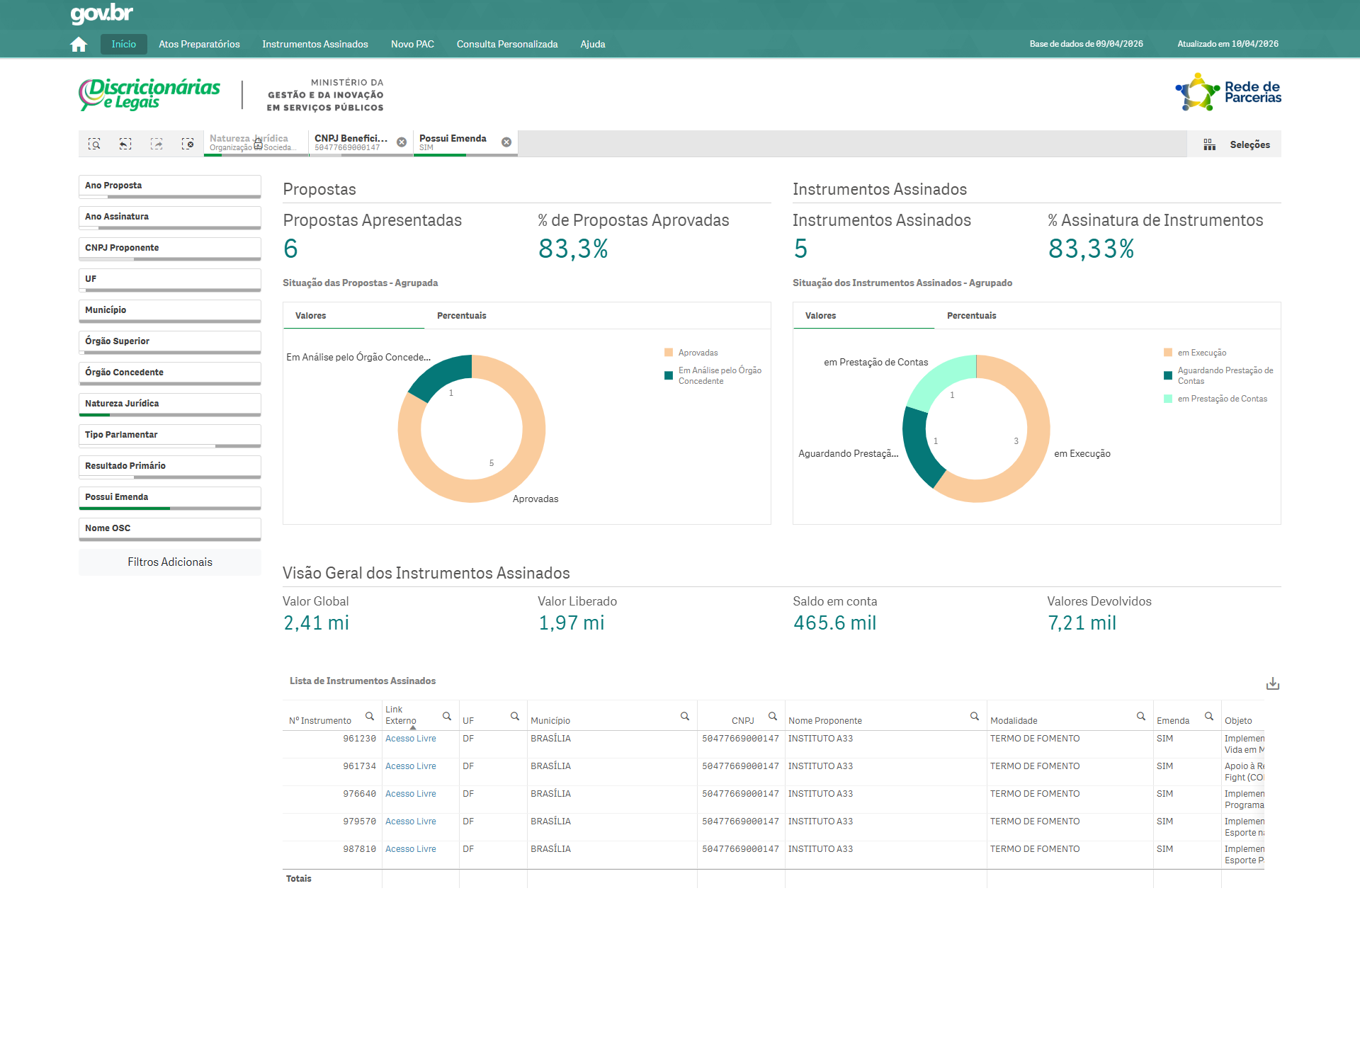Search Nome Proponente column

click(x=974, y=717)
